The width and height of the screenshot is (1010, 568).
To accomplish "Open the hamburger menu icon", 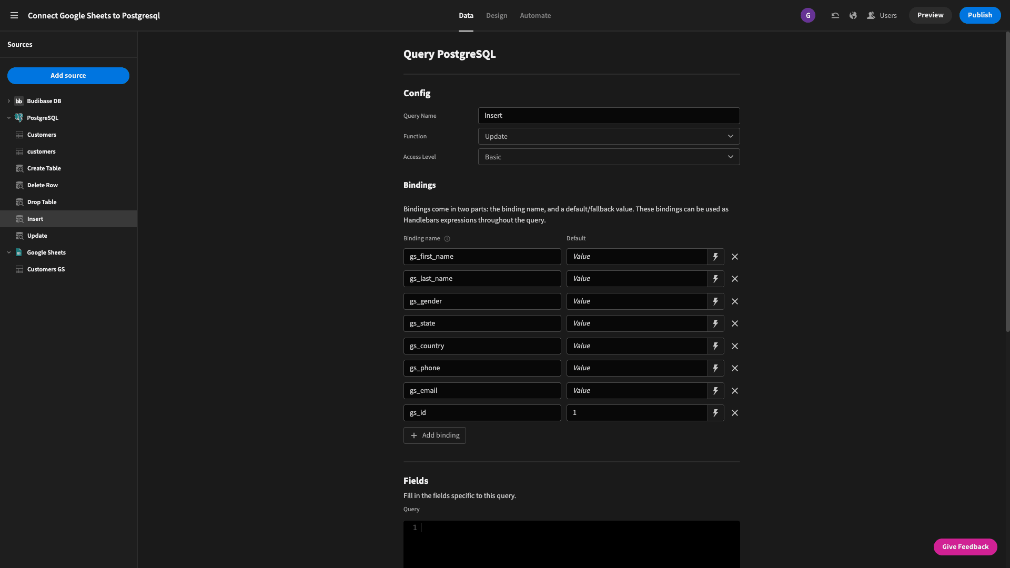I will [x=14, y=15].
